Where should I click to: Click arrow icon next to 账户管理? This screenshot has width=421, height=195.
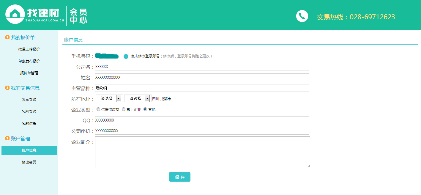(7, 138)
